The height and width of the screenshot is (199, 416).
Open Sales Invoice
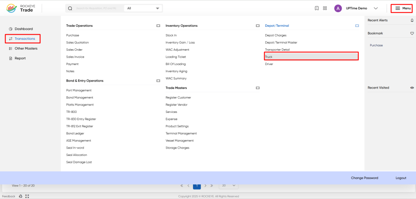point(75,57)
